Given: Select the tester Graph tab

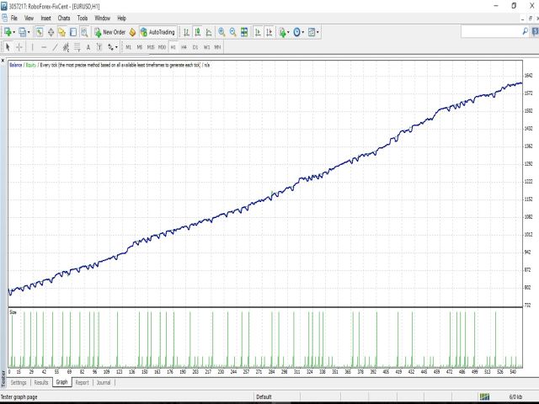Looking at the screenshot, I should click(61, 382).
